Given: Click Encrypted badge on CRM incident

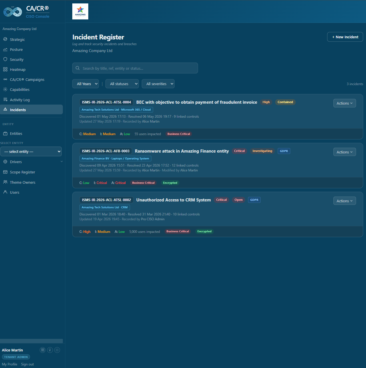Looking at the screenshot, I should coord(204,231).
